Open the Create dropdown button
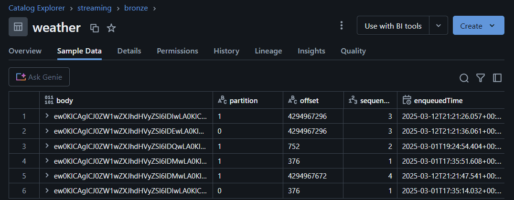 coord(479,25)
